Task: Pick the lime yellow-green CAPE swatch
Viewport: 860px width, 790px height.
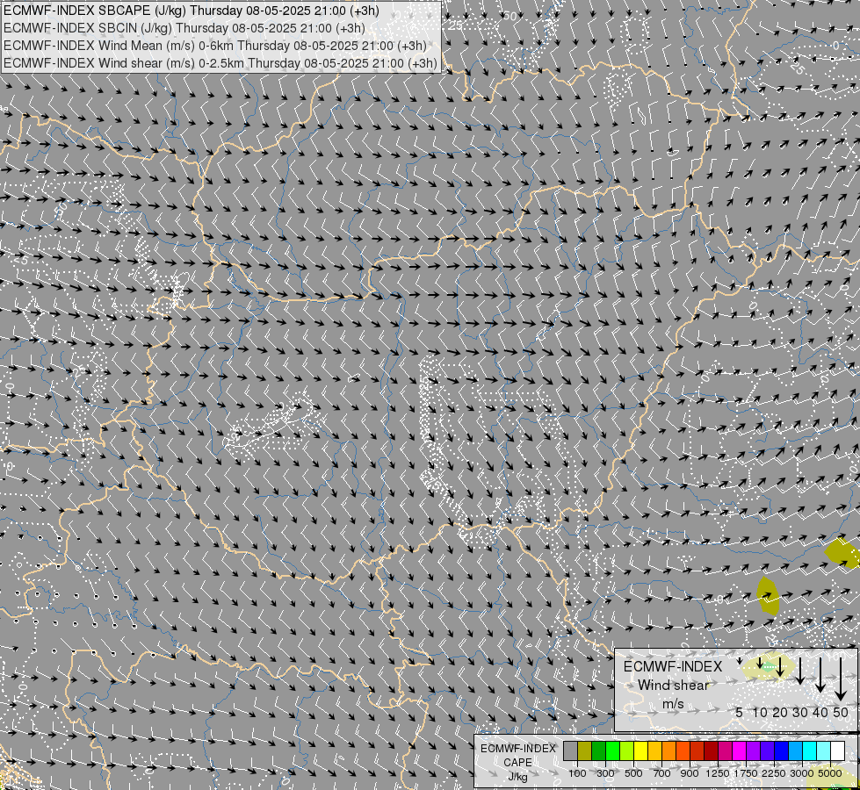Action: (627, 750)
